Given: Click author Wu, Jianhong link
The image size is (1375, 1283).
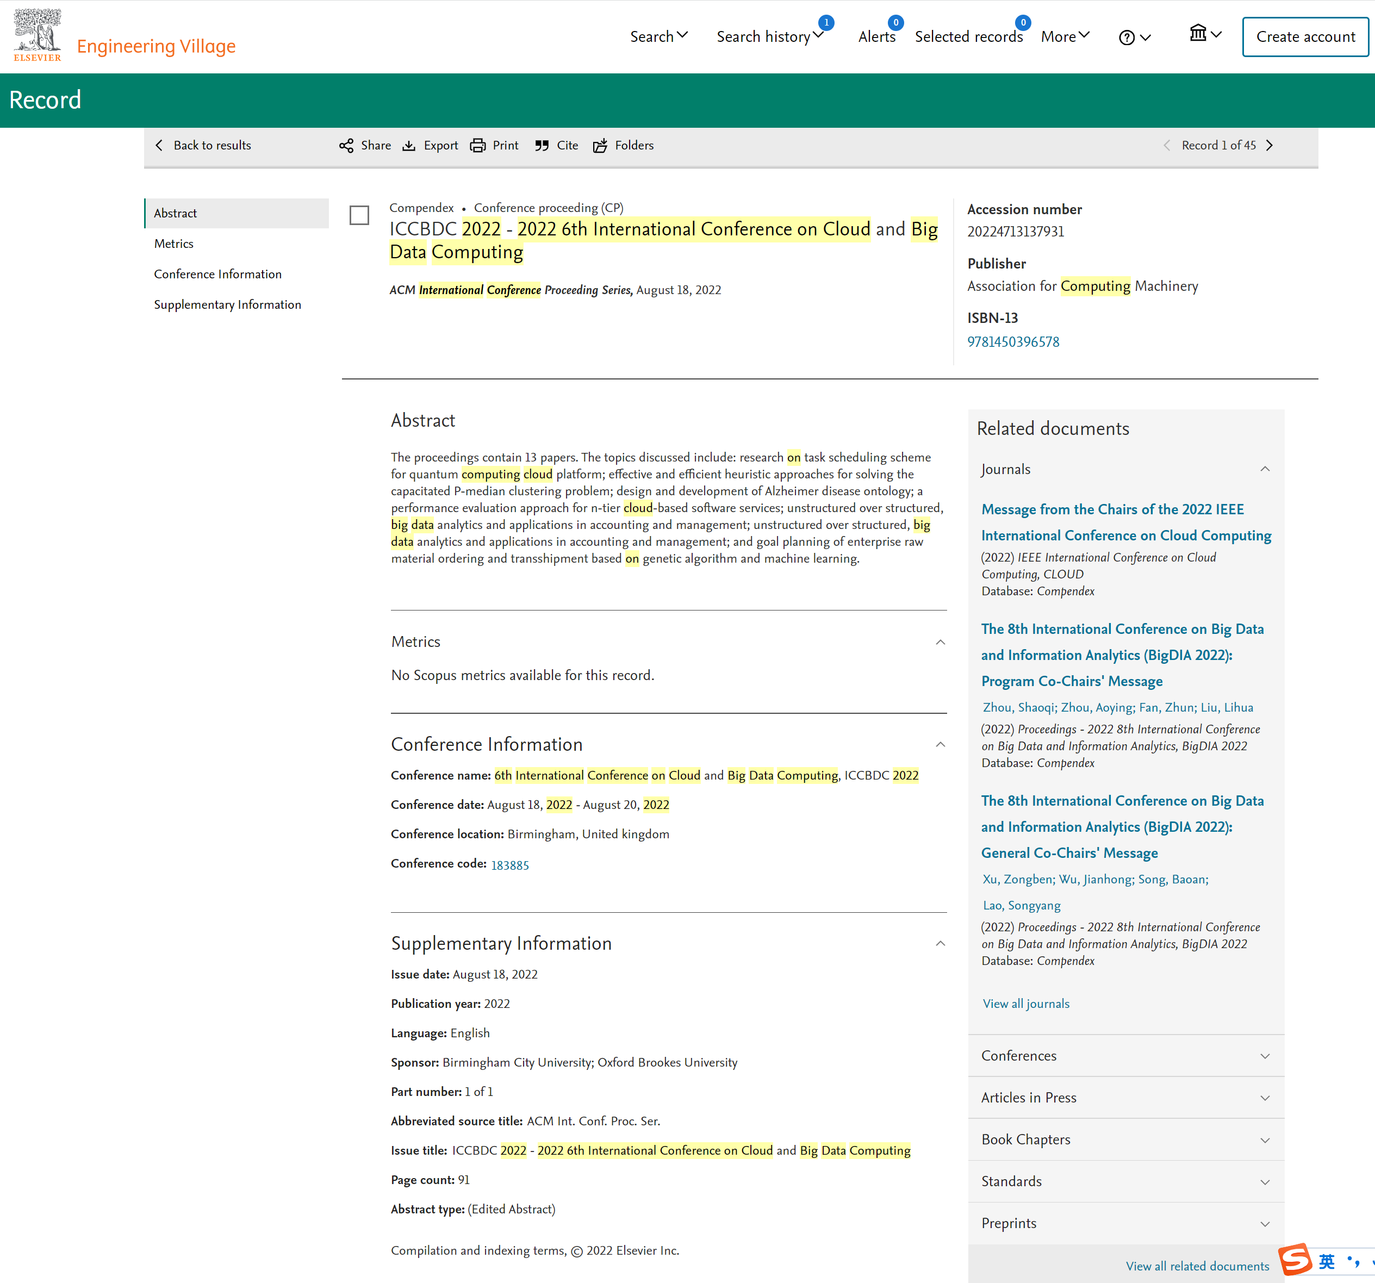Looking at the screenshot, I should click(x=1096, y=879).
